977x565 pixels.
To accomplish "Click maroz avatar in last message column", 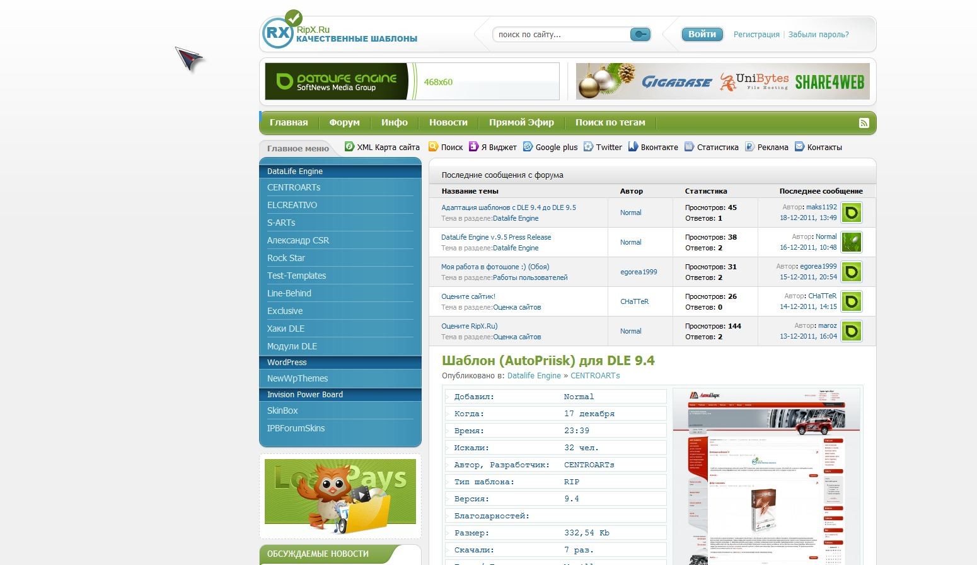I will coord(852,331).
